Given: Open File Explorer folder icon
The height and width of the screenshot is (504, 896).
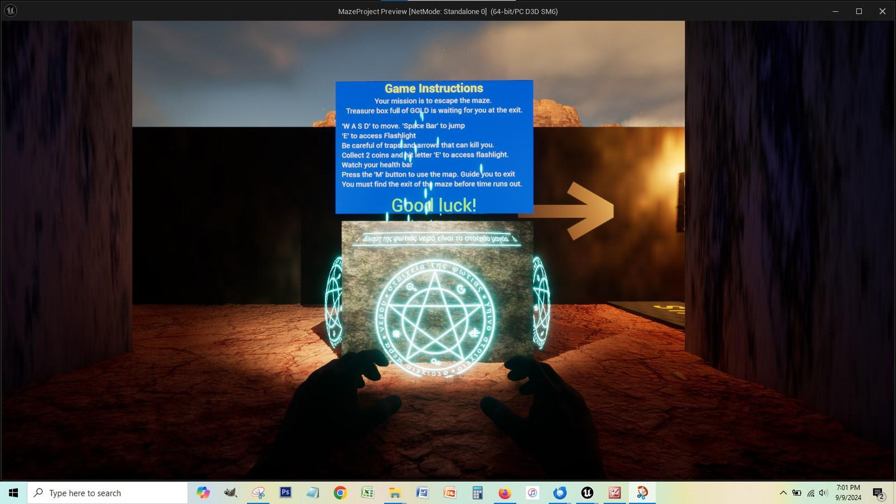Looking at the screenshot, I should pyautogui.click(x=395, y=493).
